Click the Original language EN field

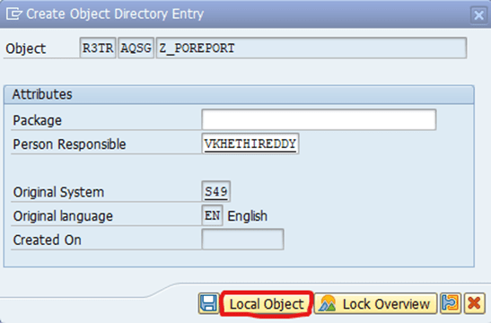(x=213, y=215)
